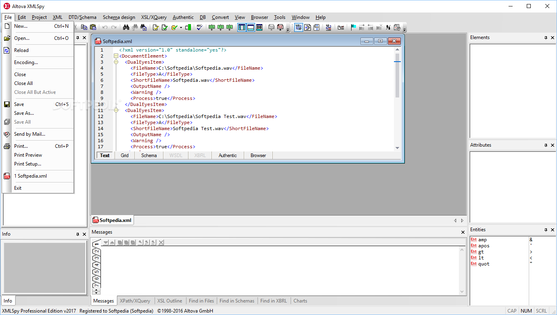Viewport: 557px width, 315px height.
Task: Click the up-arrow Previous message icon
Action: [112, 242]
